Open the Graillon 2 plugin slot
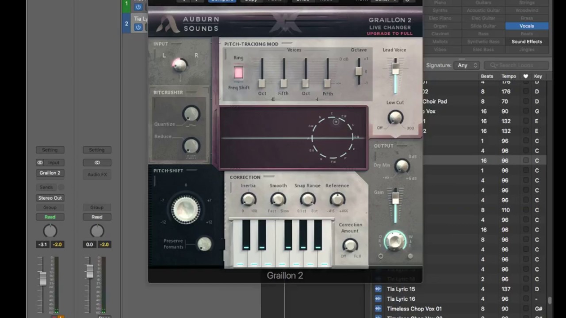 click(50, 173)
